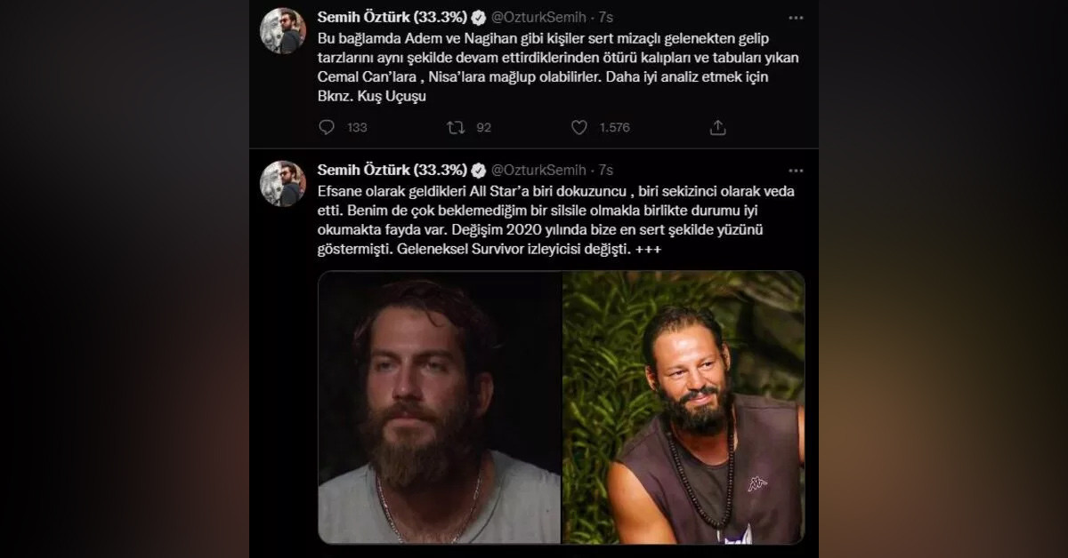Open the more options menu on the second tweet

pyautogui.click(x=796, y=170)
